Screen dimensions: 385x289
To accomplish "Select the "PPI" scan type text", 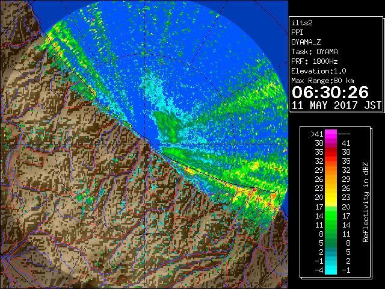I will coord(297,33).
